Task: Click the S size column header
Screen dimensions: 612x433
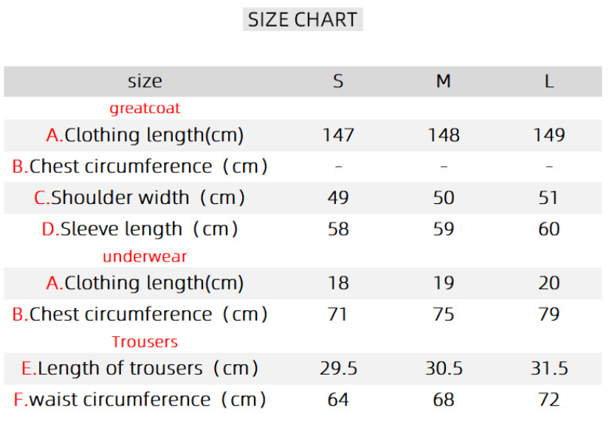Action: (338, 81)
